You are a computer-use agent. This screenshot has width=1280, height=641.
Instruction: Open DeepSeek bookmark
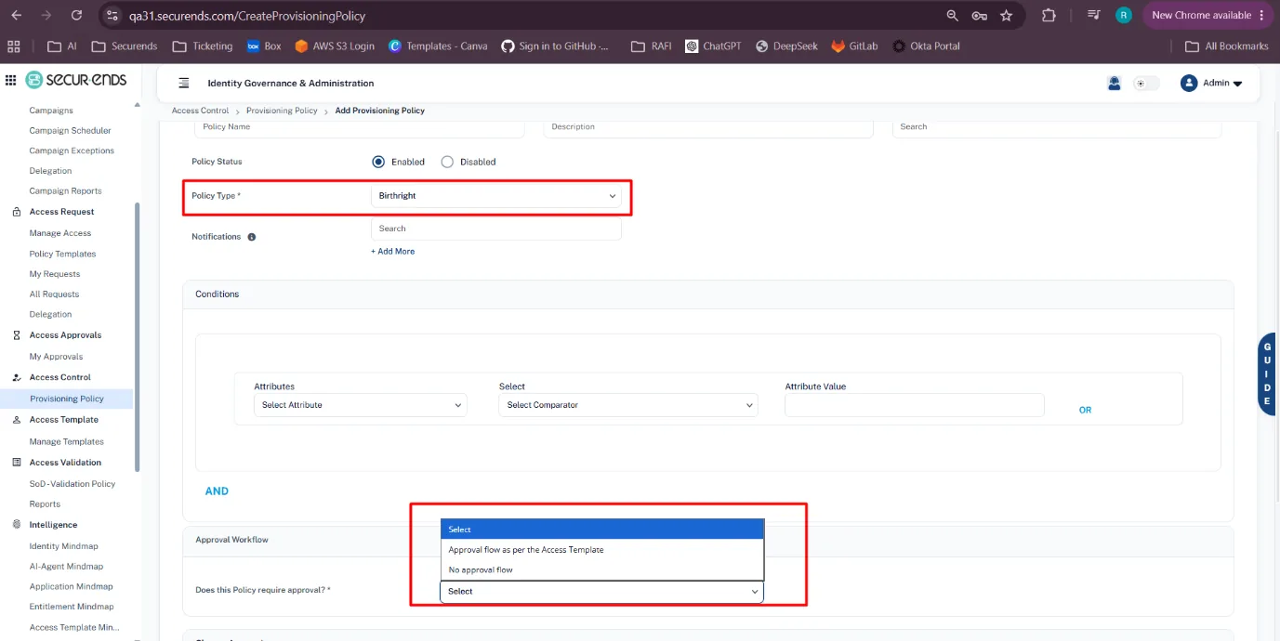point(786,46)
